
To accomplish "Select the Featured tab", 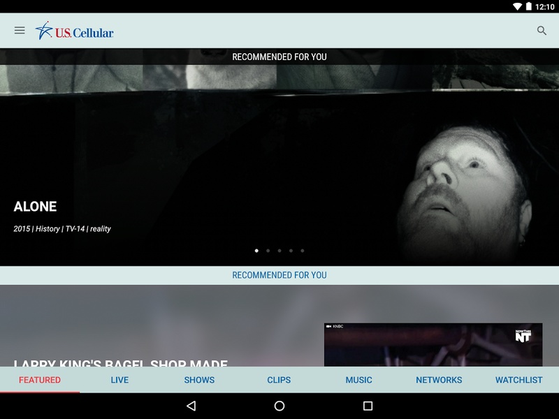I will (40, 380).
